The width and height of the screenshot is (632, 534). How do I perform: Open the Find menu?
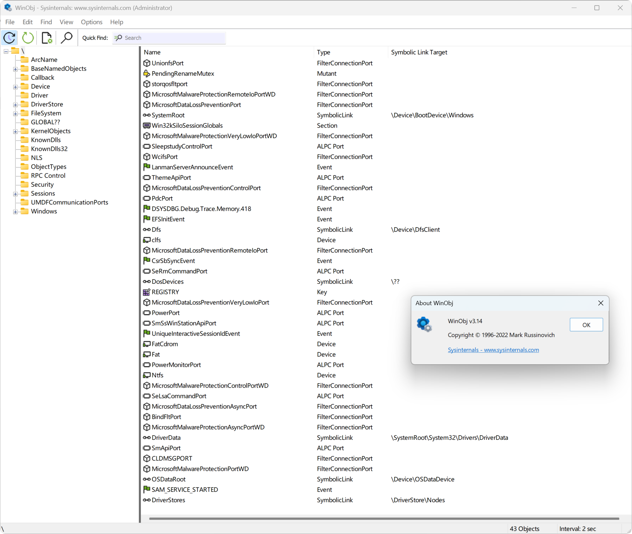46,22
